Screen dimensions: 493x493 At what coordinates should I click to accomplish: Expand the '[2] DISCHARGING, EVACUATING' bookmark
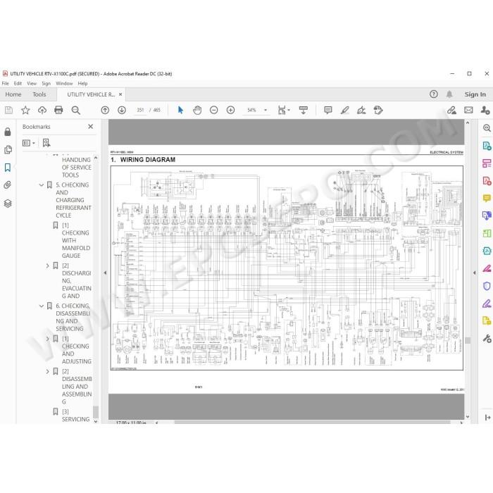(47, 266)
